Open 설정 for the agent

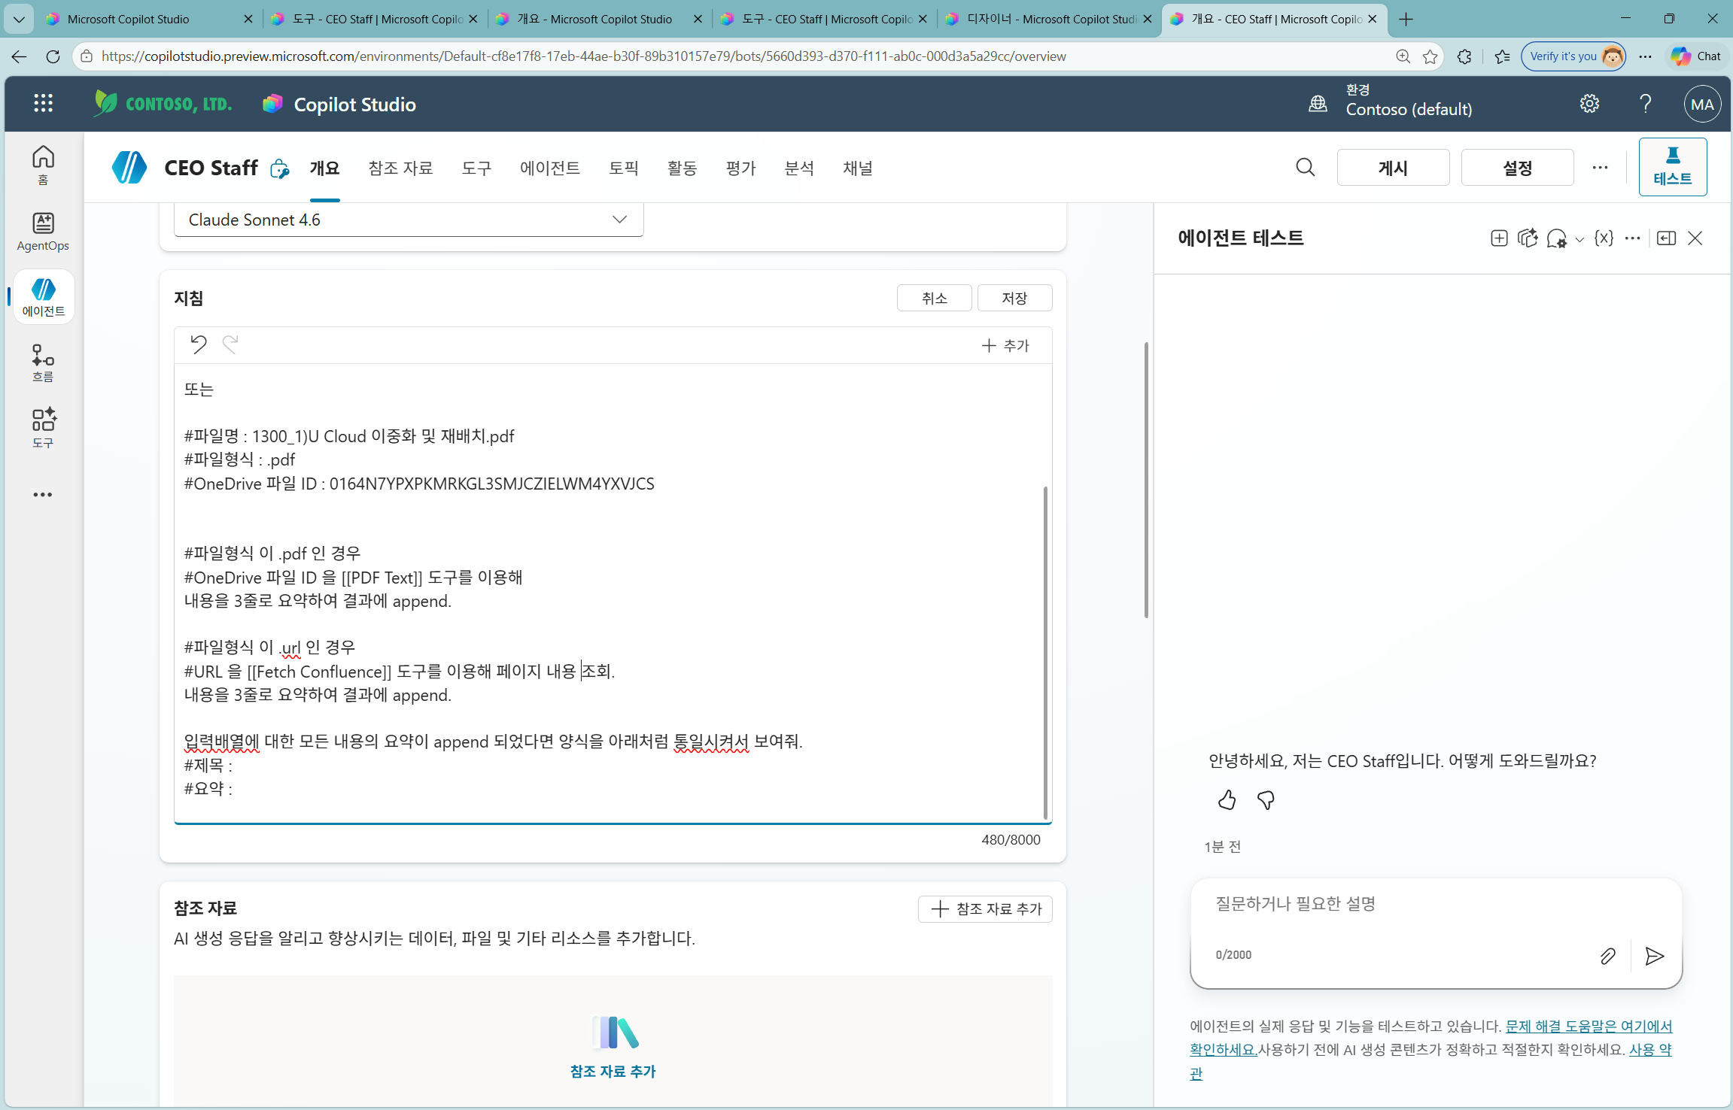(x=1517, y=167)
